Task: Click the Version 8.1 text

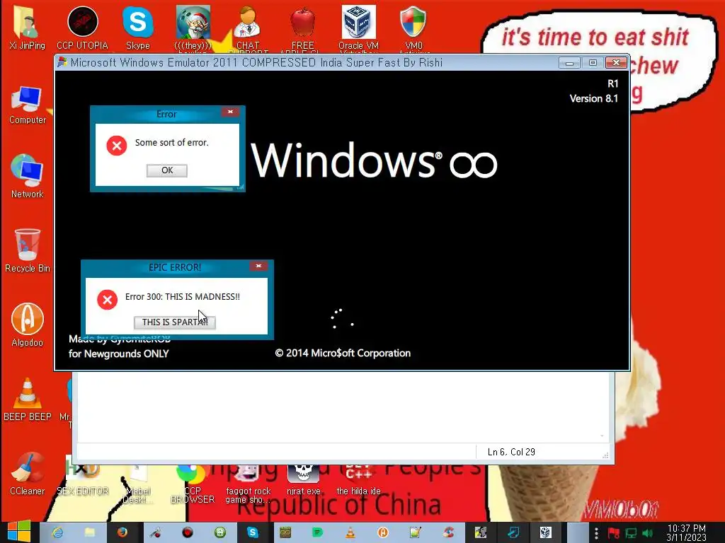Action: 594,98
